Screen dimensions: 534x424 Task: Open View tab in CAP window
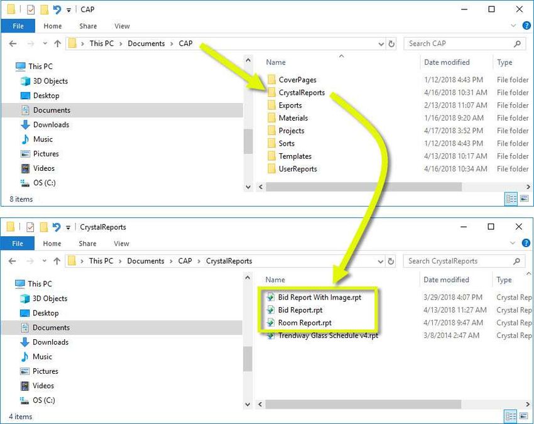[x=122, y=26]
